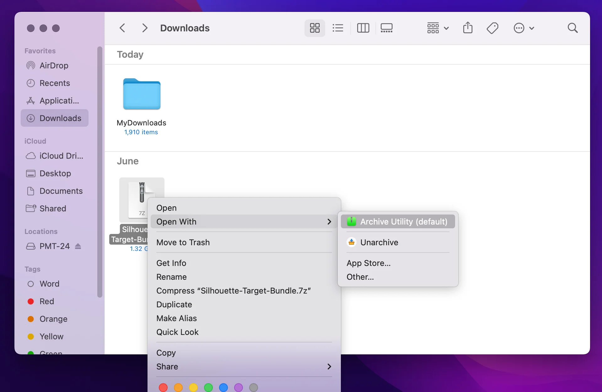
Task: Apply green tag color dot
Action: pyautogui.click(x=208, y=388)
